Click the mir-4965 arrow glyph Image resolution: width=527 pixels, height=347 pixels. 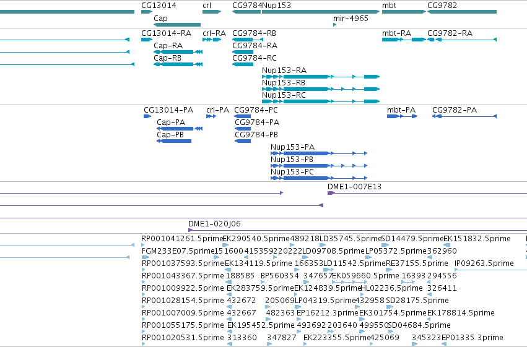[x=335, y=25]
